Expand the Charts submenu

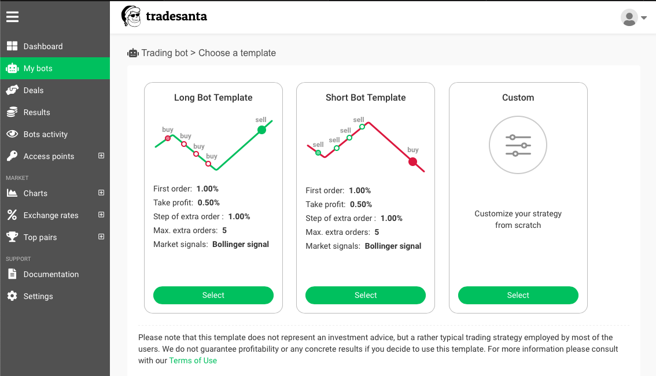(x=101, y=193)
